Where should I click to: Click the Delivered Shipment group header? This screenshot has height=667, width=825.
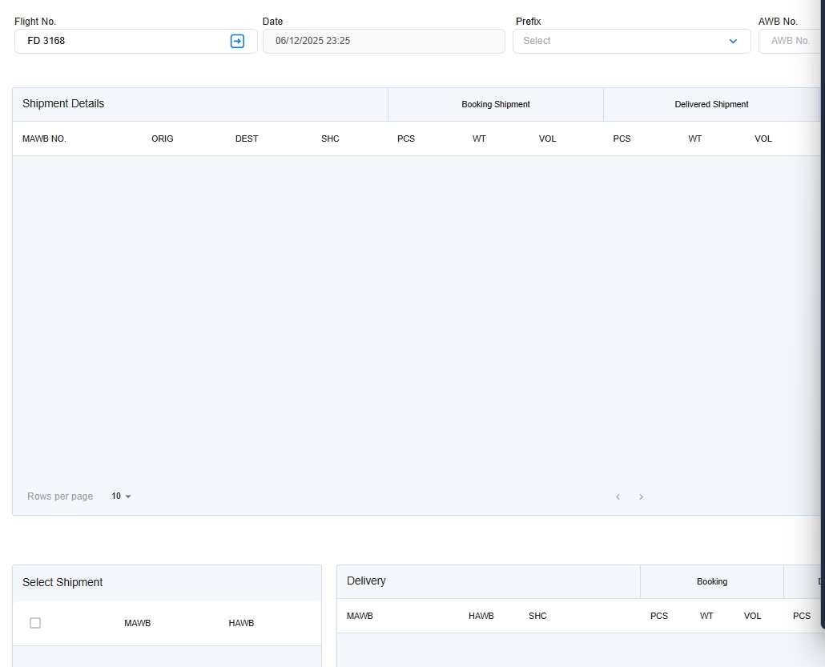pyautogui.click(x=711, y=105)
